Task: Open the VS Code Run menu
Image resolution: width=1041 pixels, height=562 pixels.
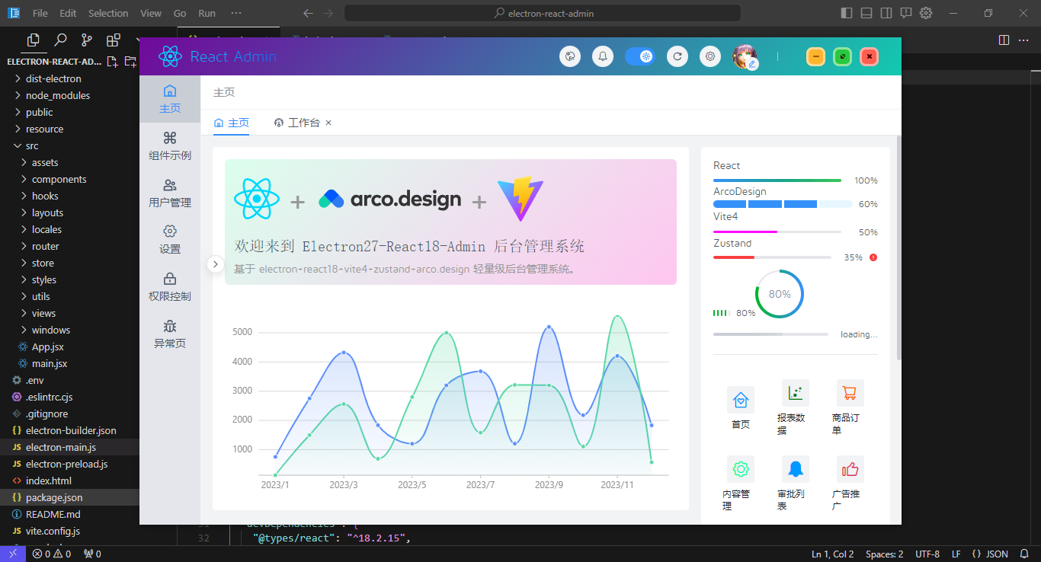Action: click(207, 13)
